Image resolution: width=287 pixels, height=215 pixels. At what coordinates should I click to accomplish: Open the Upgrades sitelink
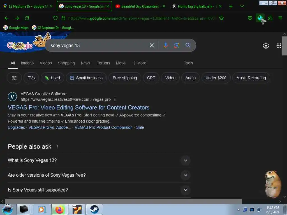tap(16, 127)
